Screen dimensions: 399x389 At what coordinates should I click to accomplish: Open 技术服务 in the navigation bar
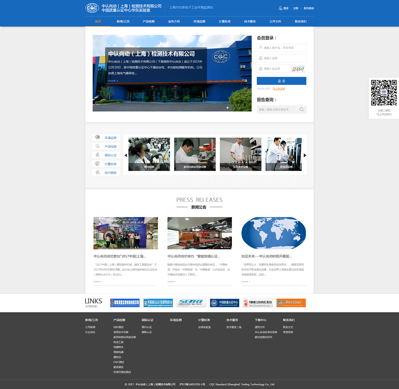(250, 21)
